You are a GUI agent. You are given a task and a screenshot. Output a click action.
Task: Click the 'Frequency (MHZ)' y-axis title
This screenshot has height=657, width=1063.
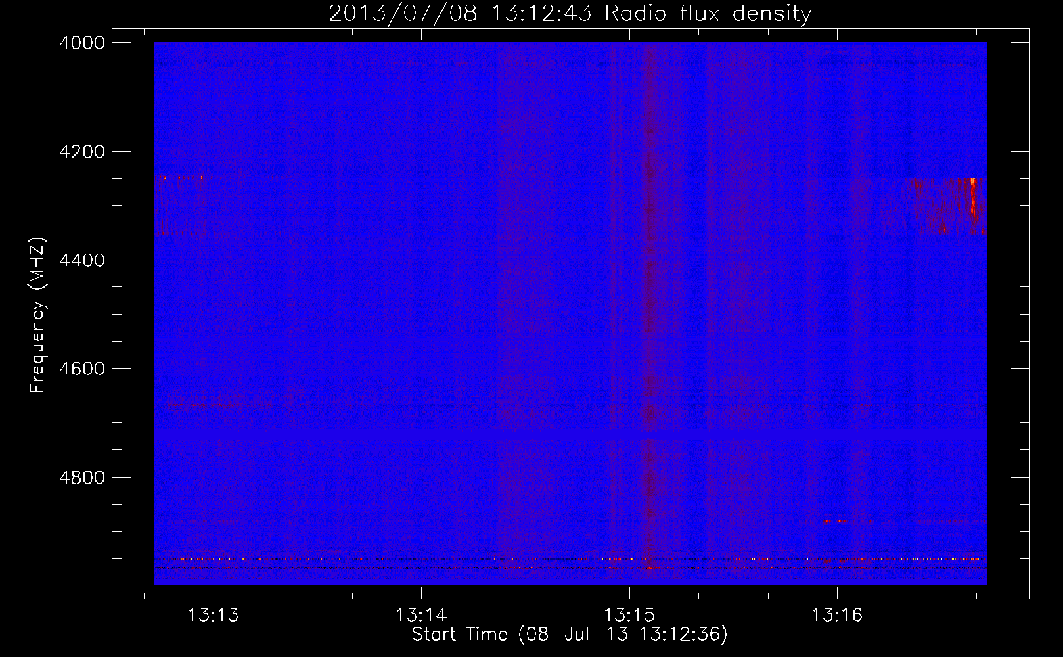coord(38,315)
